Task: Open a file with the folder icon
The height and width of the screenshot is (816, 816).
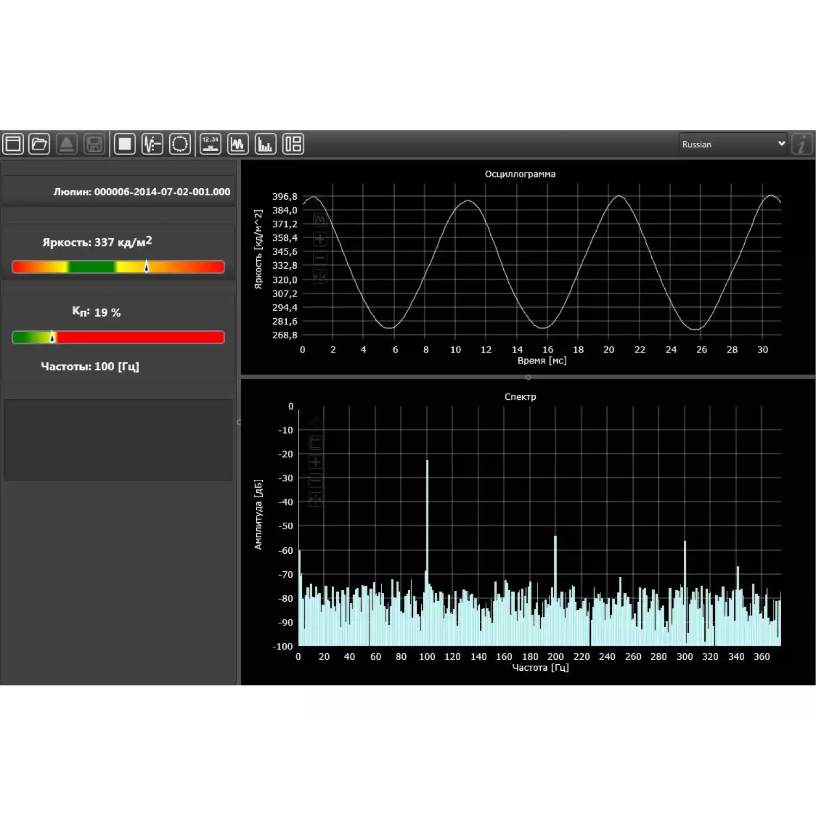Action: coord(39,144)
